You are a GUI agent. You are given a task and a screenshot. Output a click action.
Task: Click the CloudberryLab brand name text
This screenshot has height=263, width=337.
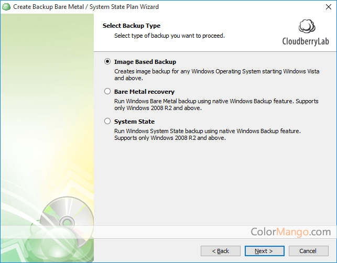coord(306,41)
